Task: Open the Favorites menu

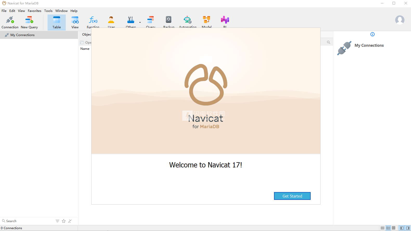Action: [34, 11]
